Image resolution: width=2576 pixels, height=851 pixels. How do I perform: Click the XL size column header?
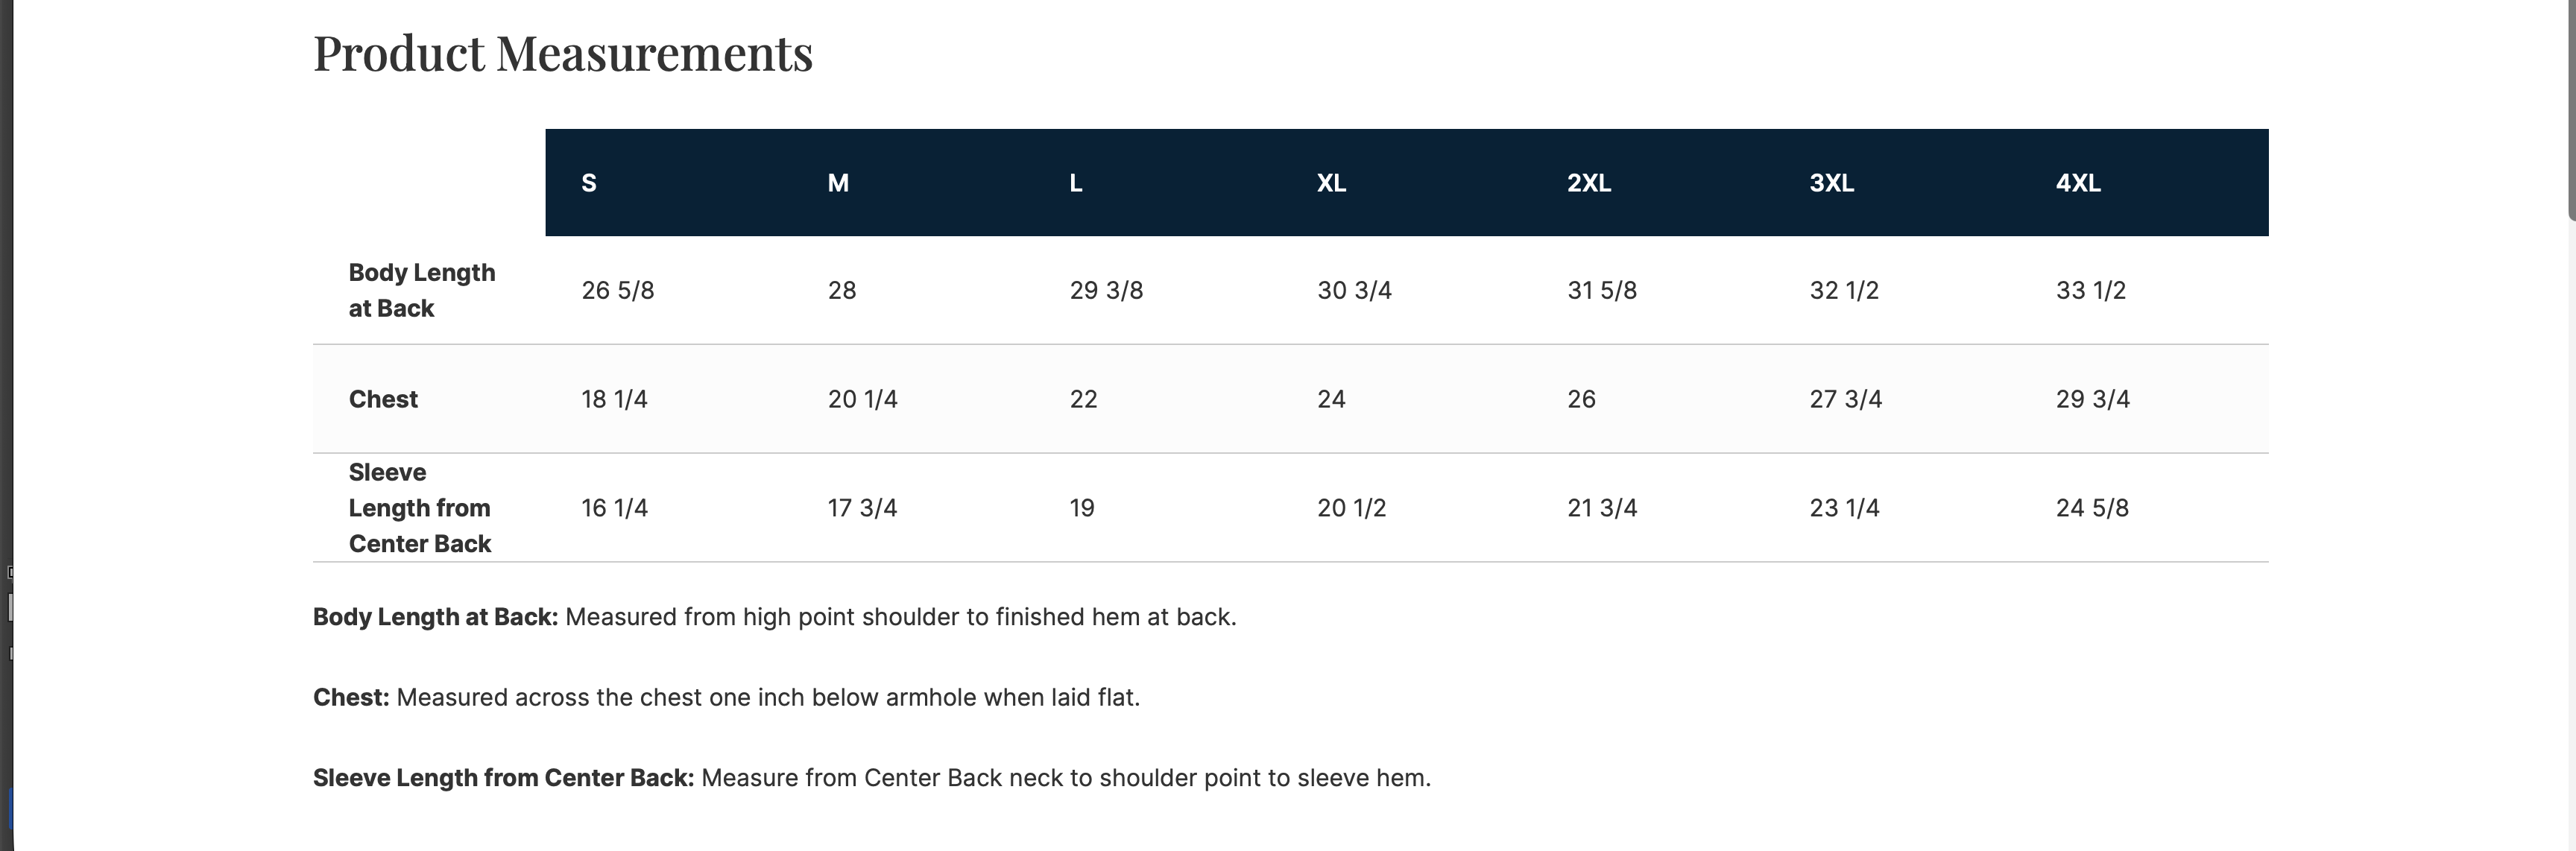tap(1331, 183)
